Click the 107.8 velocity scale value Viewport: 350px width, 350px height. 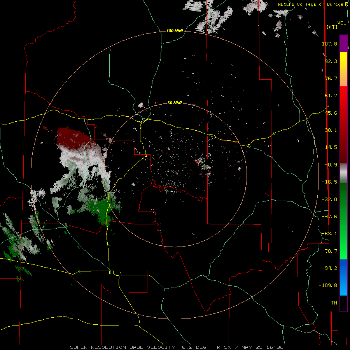[x=329, y=44]
